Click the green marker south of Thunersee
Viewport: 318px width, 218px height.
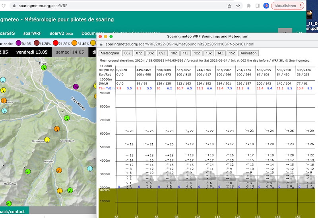67,118
